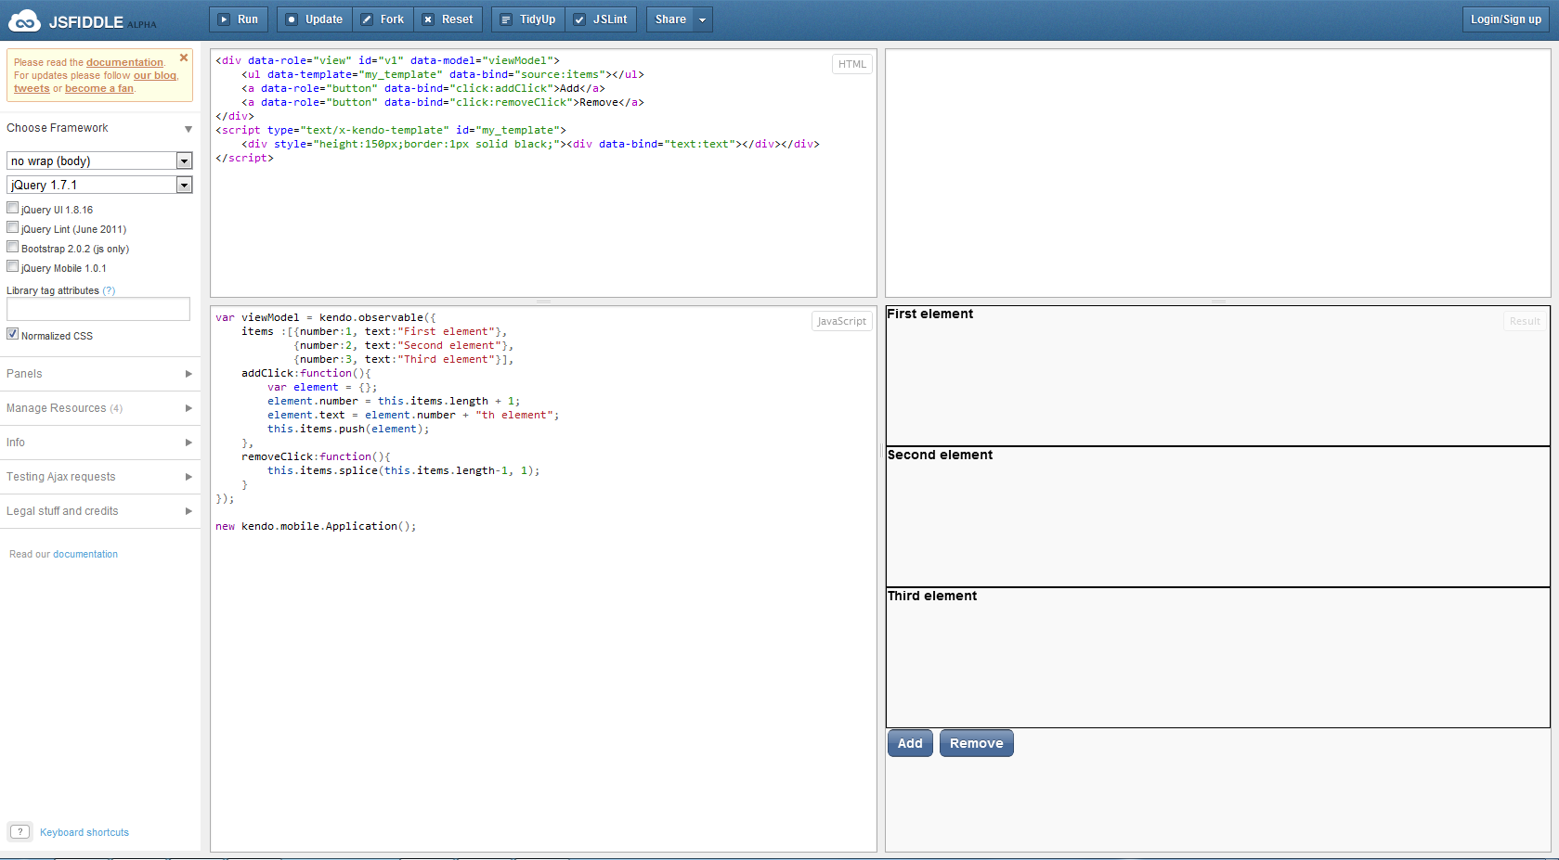Reset the fiddle via the toolbar

click(448, 19)
